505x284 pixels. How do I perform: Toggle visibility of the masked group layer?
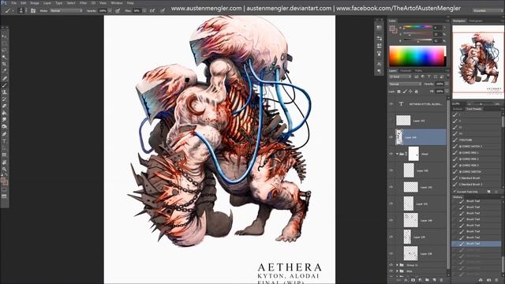(391, 154)
